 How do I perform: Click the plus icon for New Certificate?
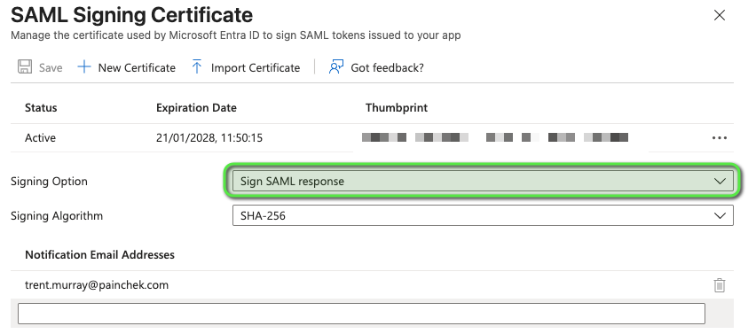[84, 67]
